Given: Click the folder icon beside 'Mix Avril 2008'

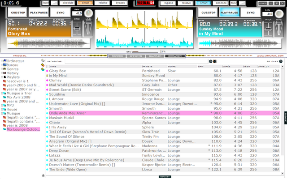Looking at the screenshot, I should click(x=5, y=97).
